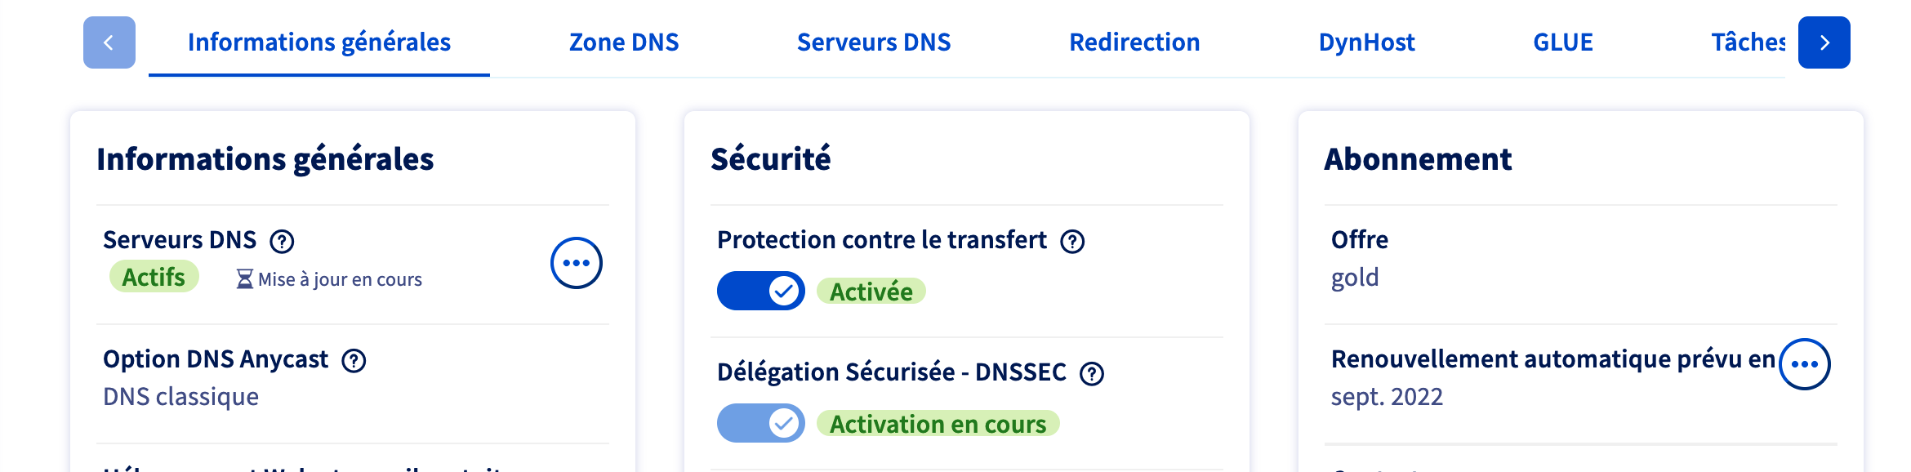Open help icon next to Option DNS Anycast
This screenshot has width=1911, height=472.
click(x=354, y=360)
